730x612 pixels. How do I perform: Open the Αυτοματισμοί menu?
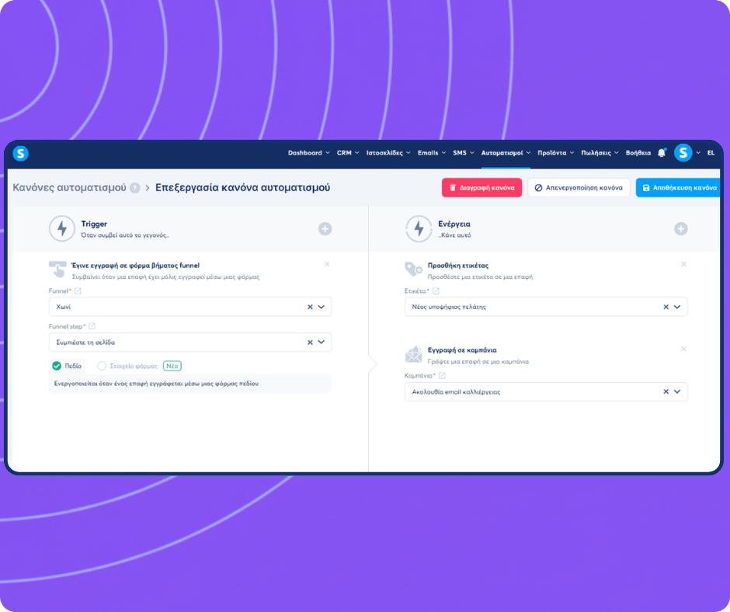point(506,153)
